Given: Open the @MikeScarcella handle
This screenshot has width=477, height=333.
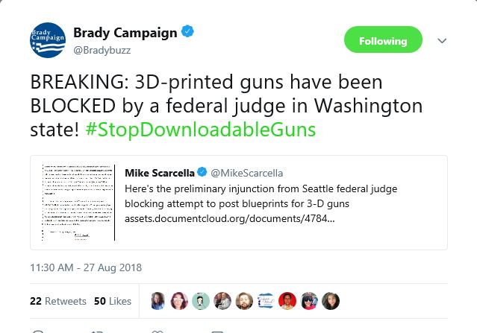Looking at the screenshot, I should [x=247, y=173].
